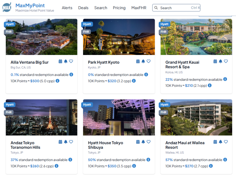This screenshot has height=176, width=236.
Task: Info icon beside $320 (3.2 cpp)
Action: tap(134, 81)
